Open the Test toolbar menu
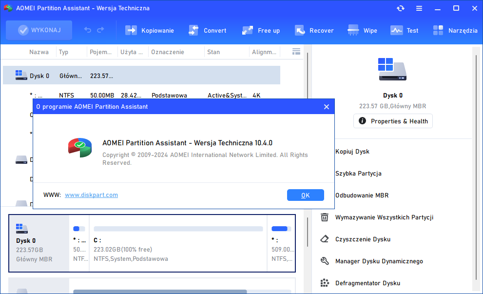Screen dimensions: 483x294 pyautogui.click(x=404, y=31)
